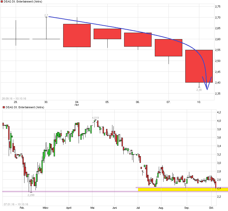Click the month label 'Feb.'
Image resolution: width=228 pixels, height=211 pixels.
pyautogui.click(x=22, y=208)
